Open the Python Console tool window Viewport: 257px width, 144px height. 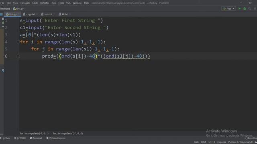click(x=56, y=138)
